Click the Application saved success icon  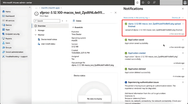[x=126, y=40]
